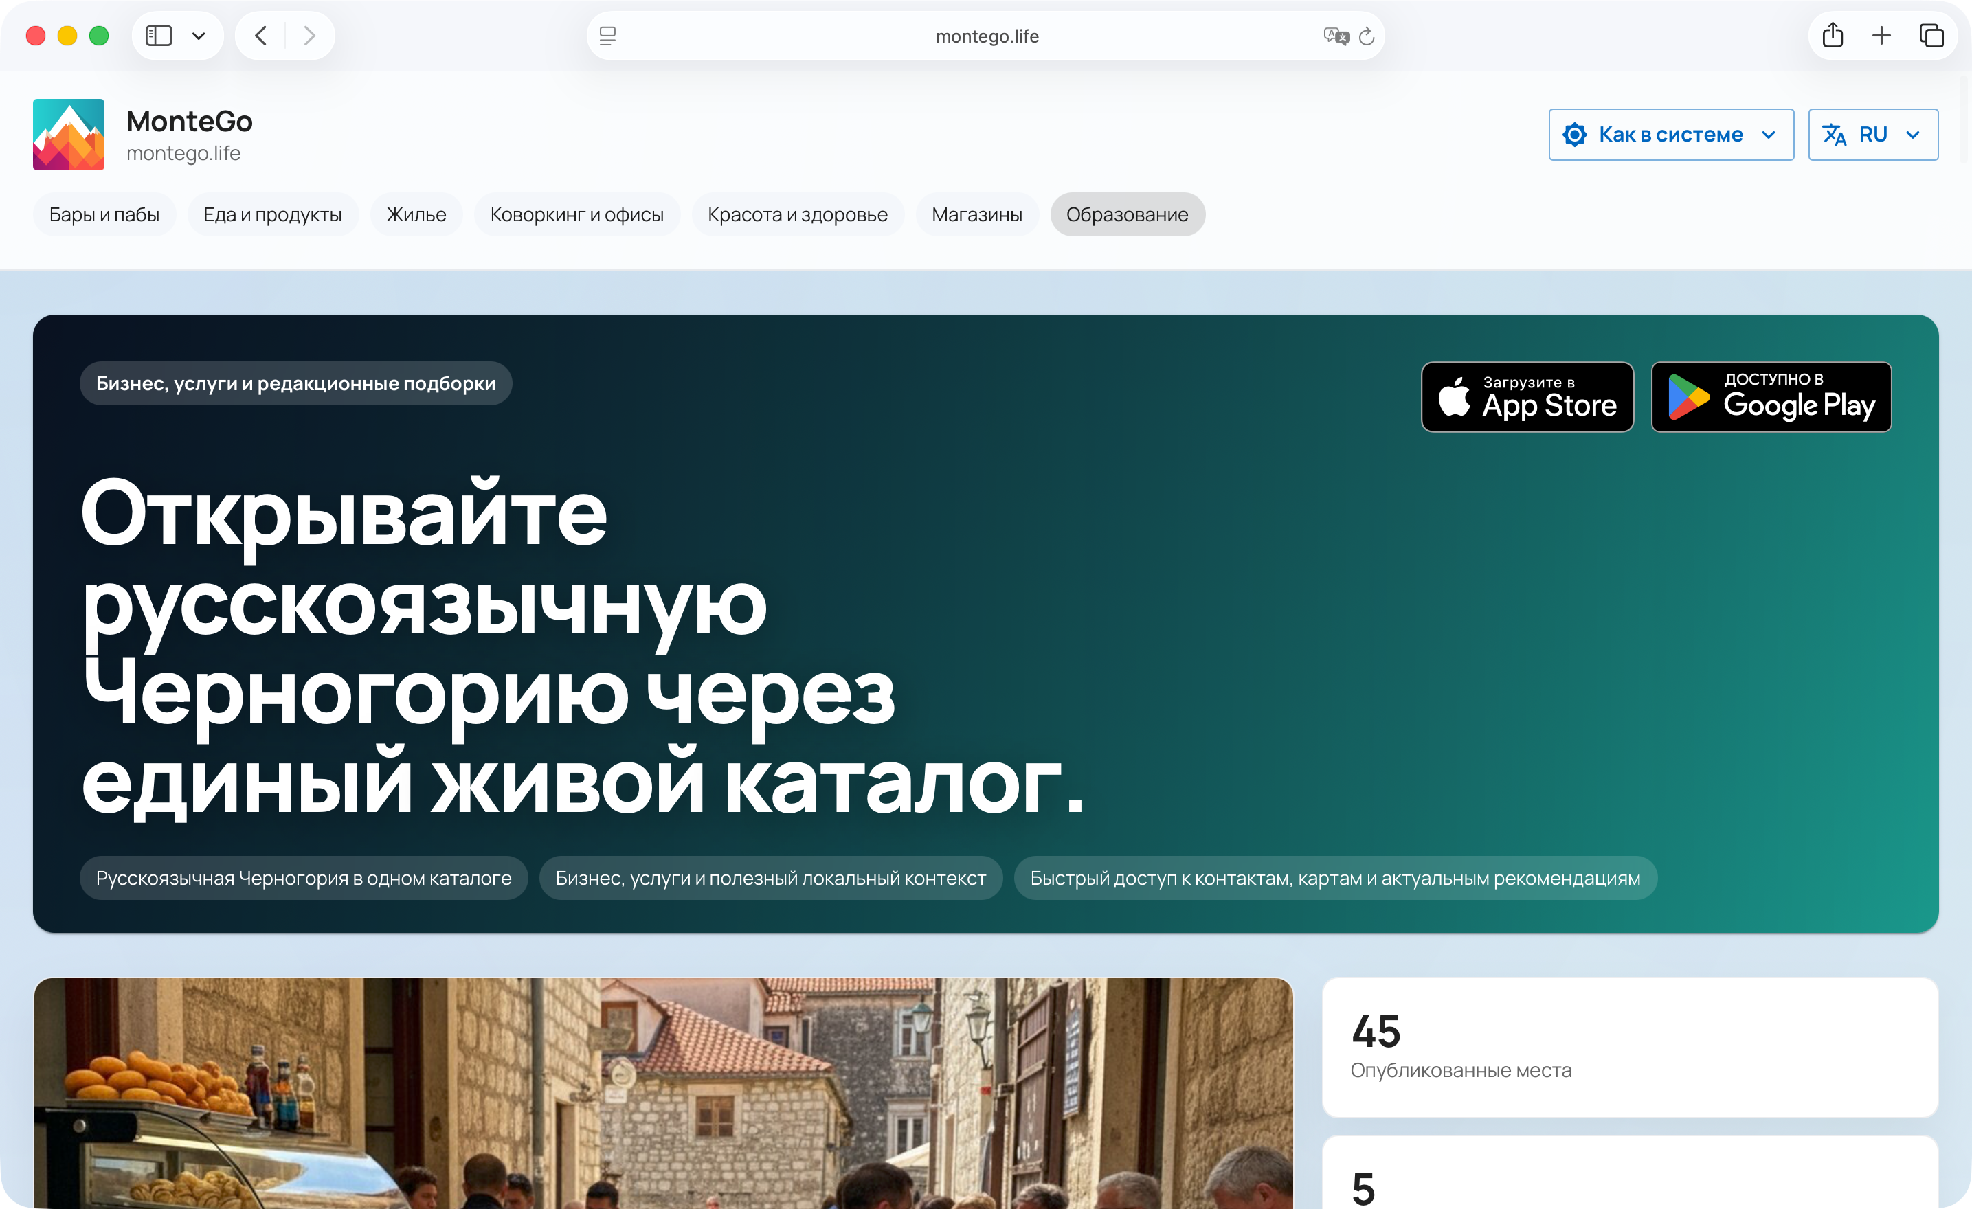Screen dimensions: 1972x1209
Task: Click the Google Play download button
Action: pos(1771,397)
